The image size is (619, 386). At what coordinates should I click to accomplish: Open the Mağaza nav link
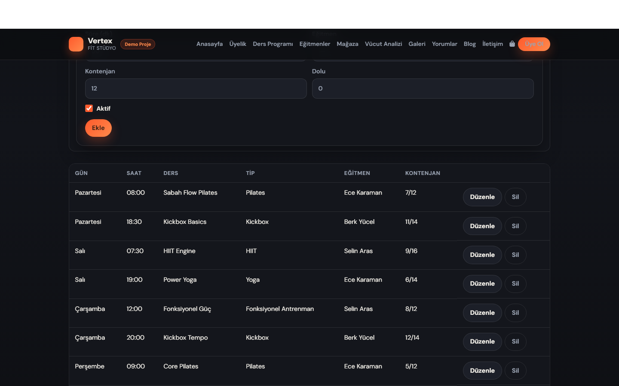click(x=347, y=44)
